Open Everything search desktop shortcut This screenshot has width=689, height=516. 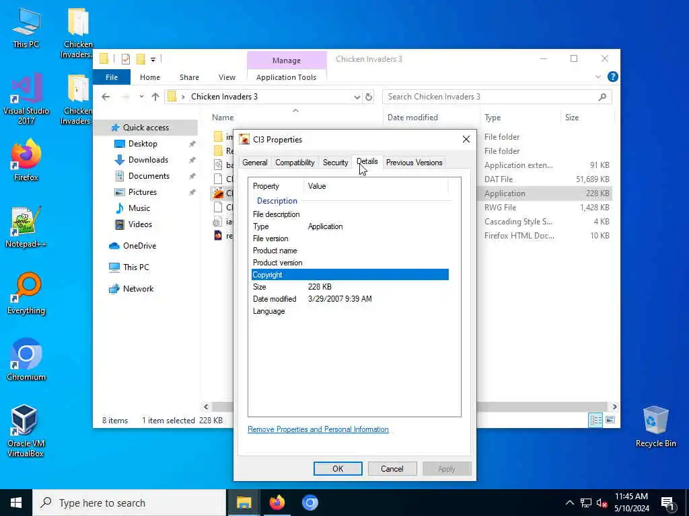pos(26,294)
